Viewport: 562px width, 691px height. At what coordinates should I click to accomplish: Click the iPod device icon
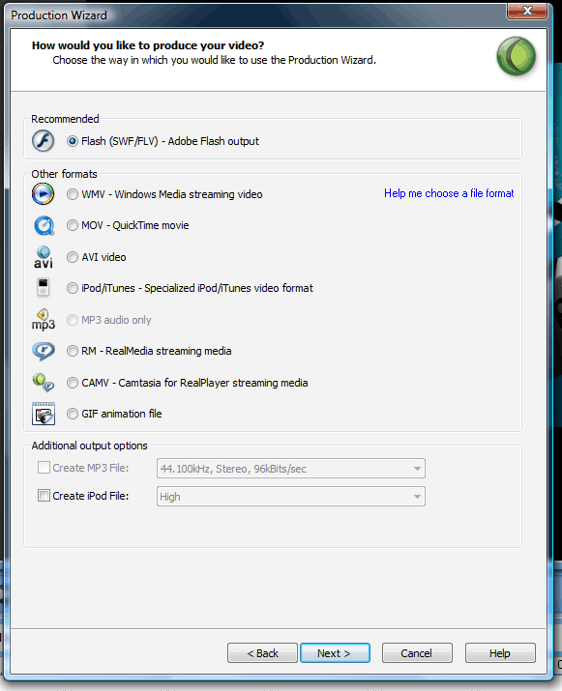43,287
